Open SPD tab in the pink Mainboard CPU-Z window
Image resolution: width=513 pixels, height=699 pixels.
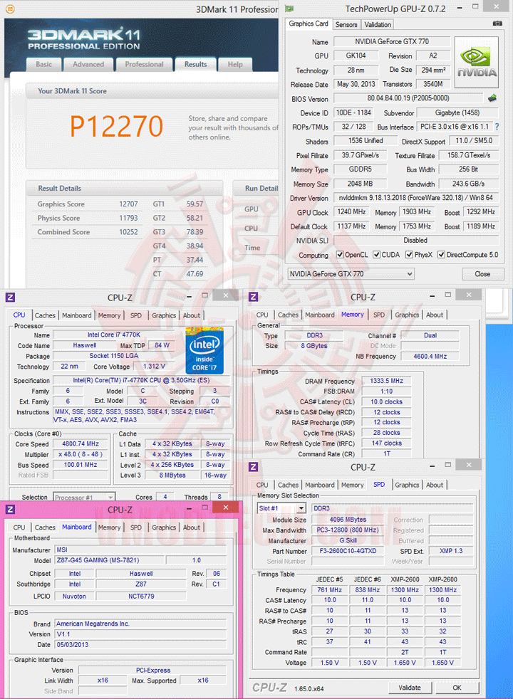pyautogui.click(x=136, y=527)
